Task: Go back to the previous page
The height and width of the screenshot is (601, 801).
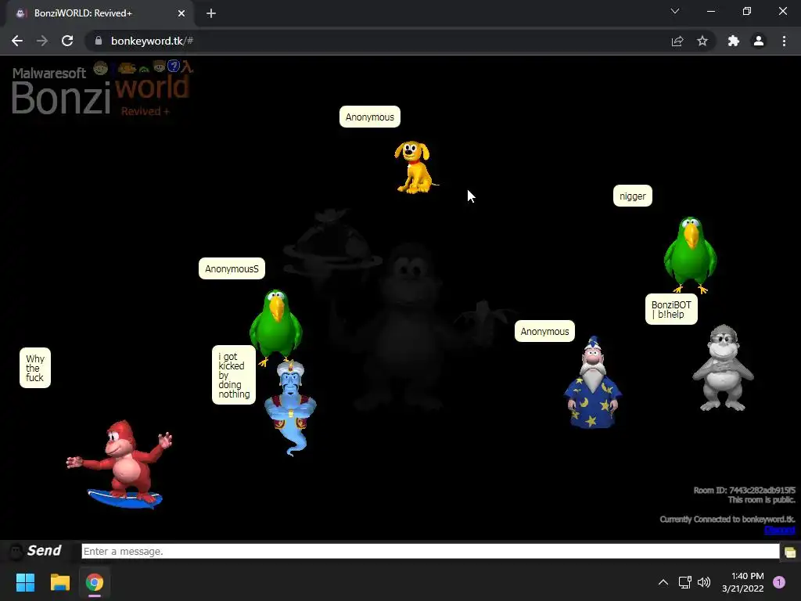Action: click(x=17, y=41)
